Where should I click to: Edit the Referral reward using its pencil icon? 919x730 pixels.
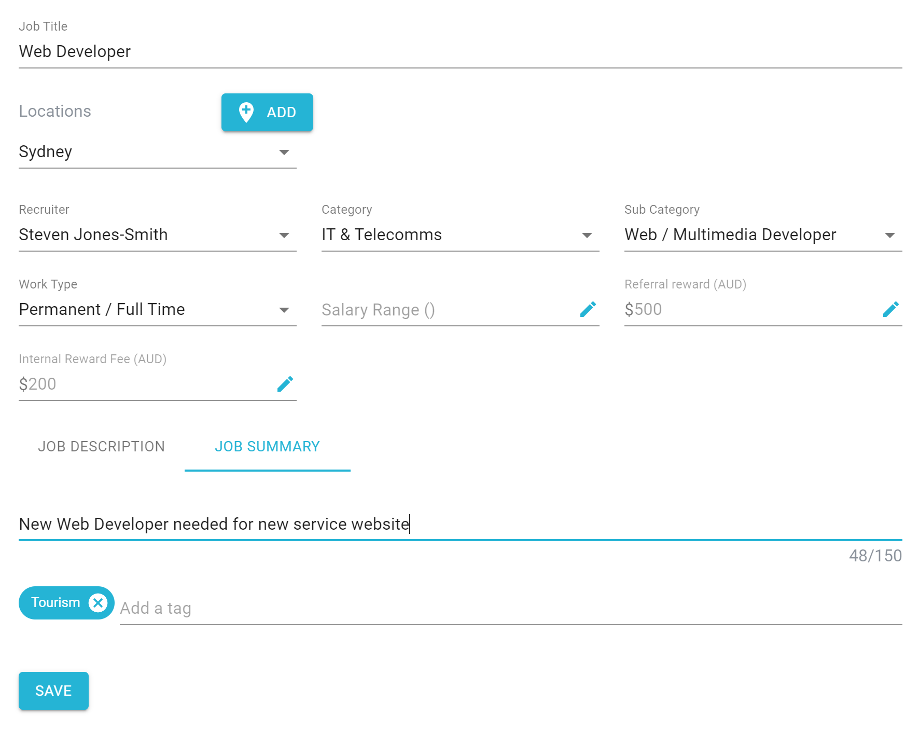point(890,309)
